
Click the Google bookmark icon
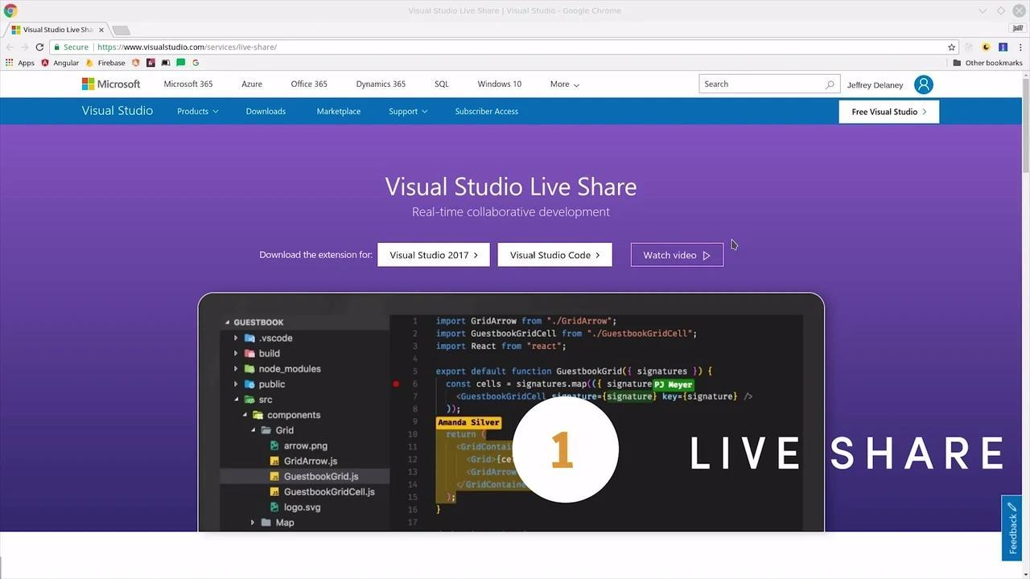pyautogui.click(x=196, y=62)
